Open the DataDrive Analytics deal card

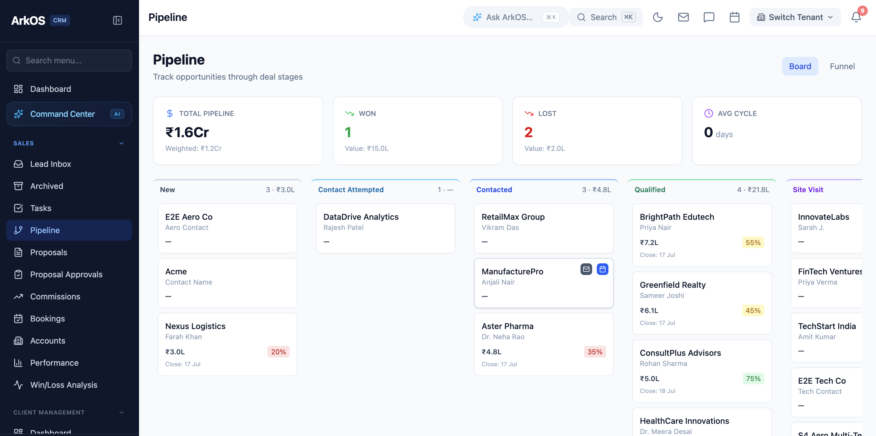[385, 228]
